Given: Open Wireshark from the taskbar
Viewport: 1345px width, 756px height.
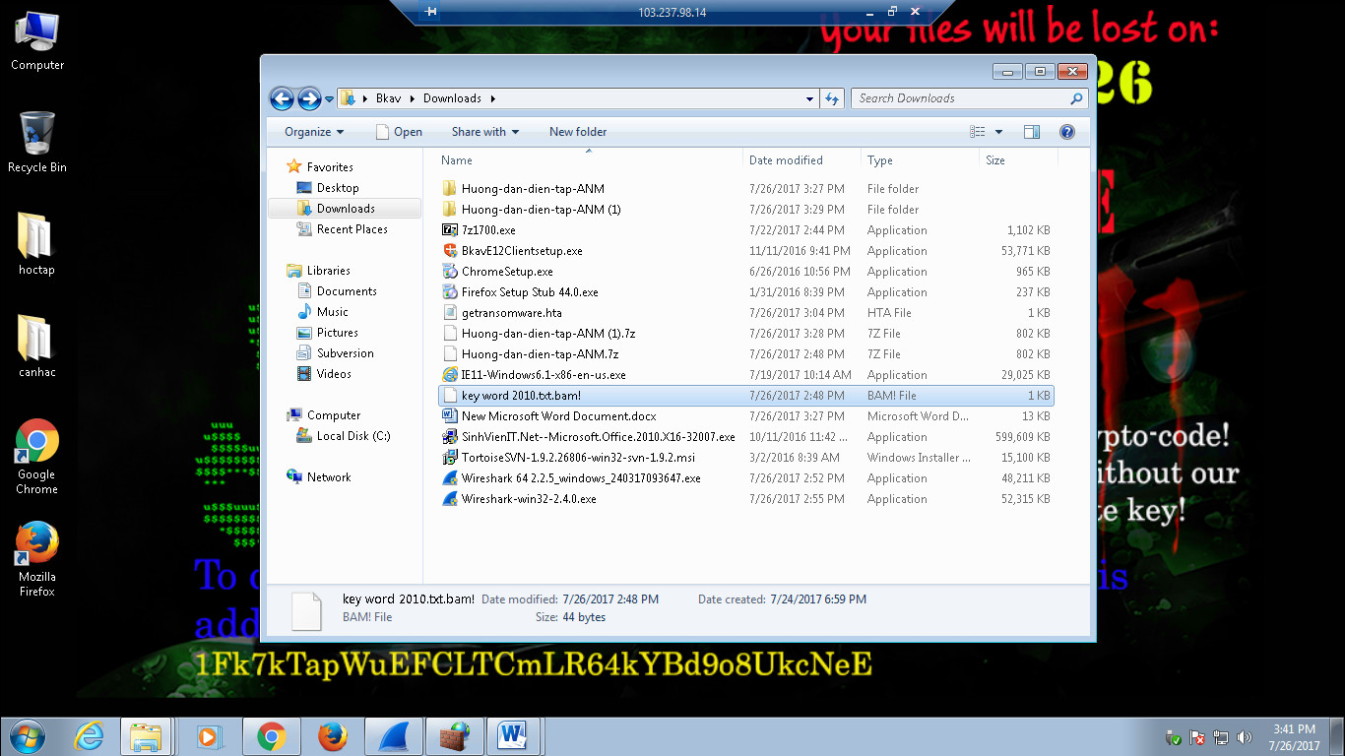Looking at the screenshot, I should click(x=393, y=736).
